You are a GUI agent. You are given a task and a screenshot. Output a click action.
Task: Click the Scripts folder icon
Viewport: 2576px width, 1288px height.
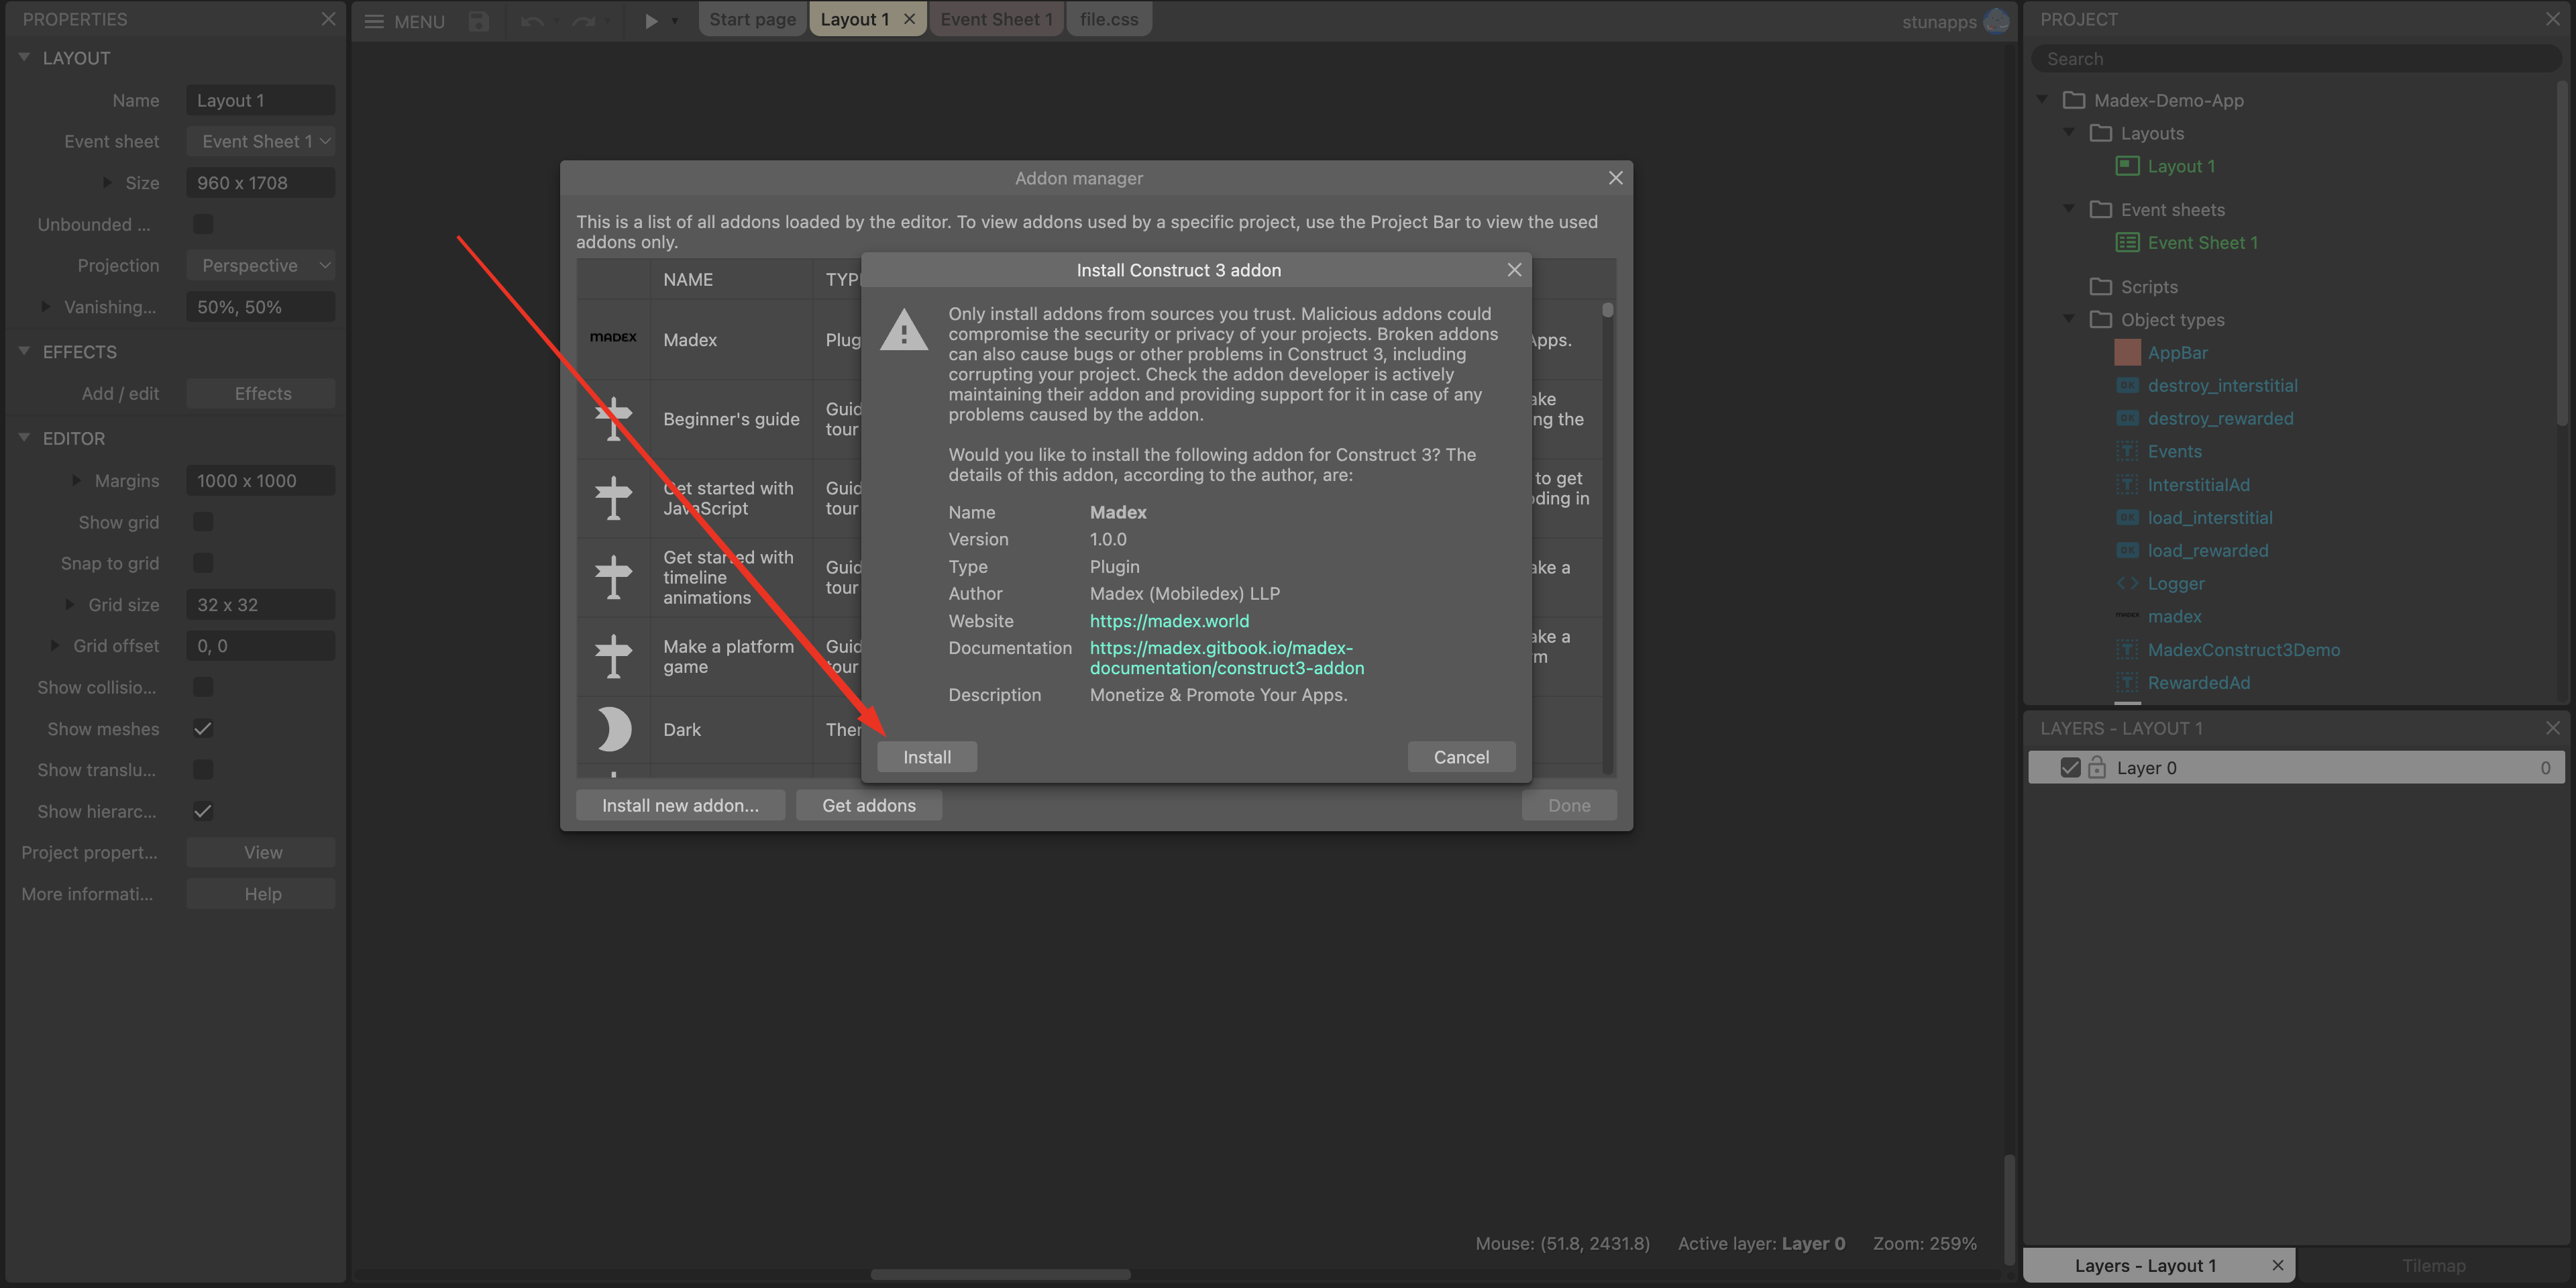click(x=2100, y=287)
